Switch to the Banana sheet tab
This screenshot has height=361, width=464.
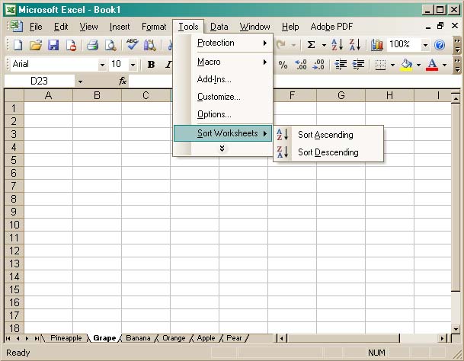138,338
